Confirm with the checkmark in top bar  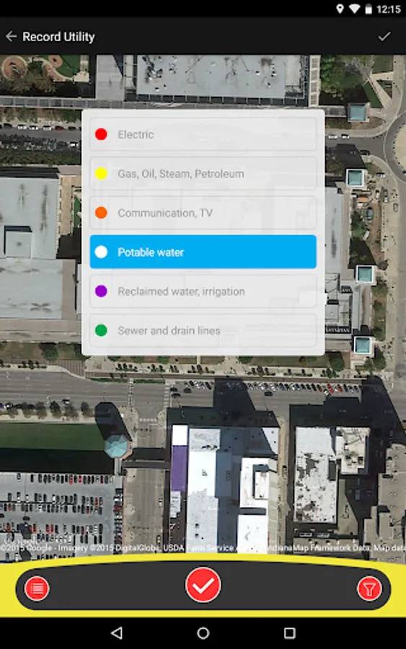pos(384,37)
